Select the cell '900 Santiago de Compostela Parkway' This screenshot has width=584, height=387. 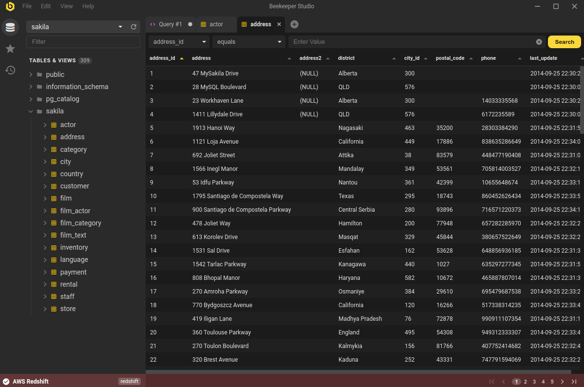click(x=242, y=210)
